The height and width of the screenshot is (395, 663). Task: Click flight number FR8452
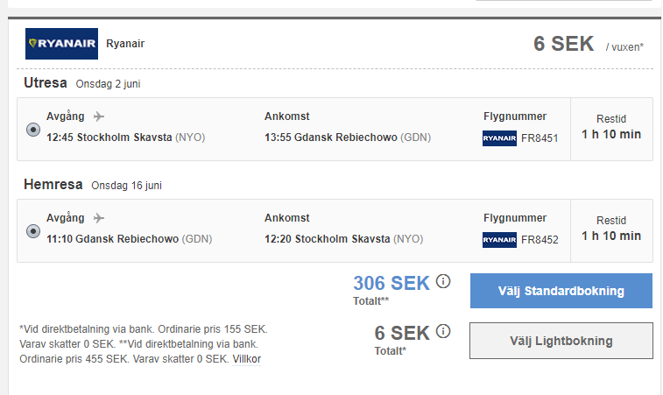(x=540, y=240)
